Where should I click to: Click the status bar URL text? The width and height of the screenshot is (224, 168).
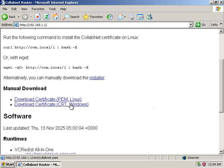click(x=32, y=158)
